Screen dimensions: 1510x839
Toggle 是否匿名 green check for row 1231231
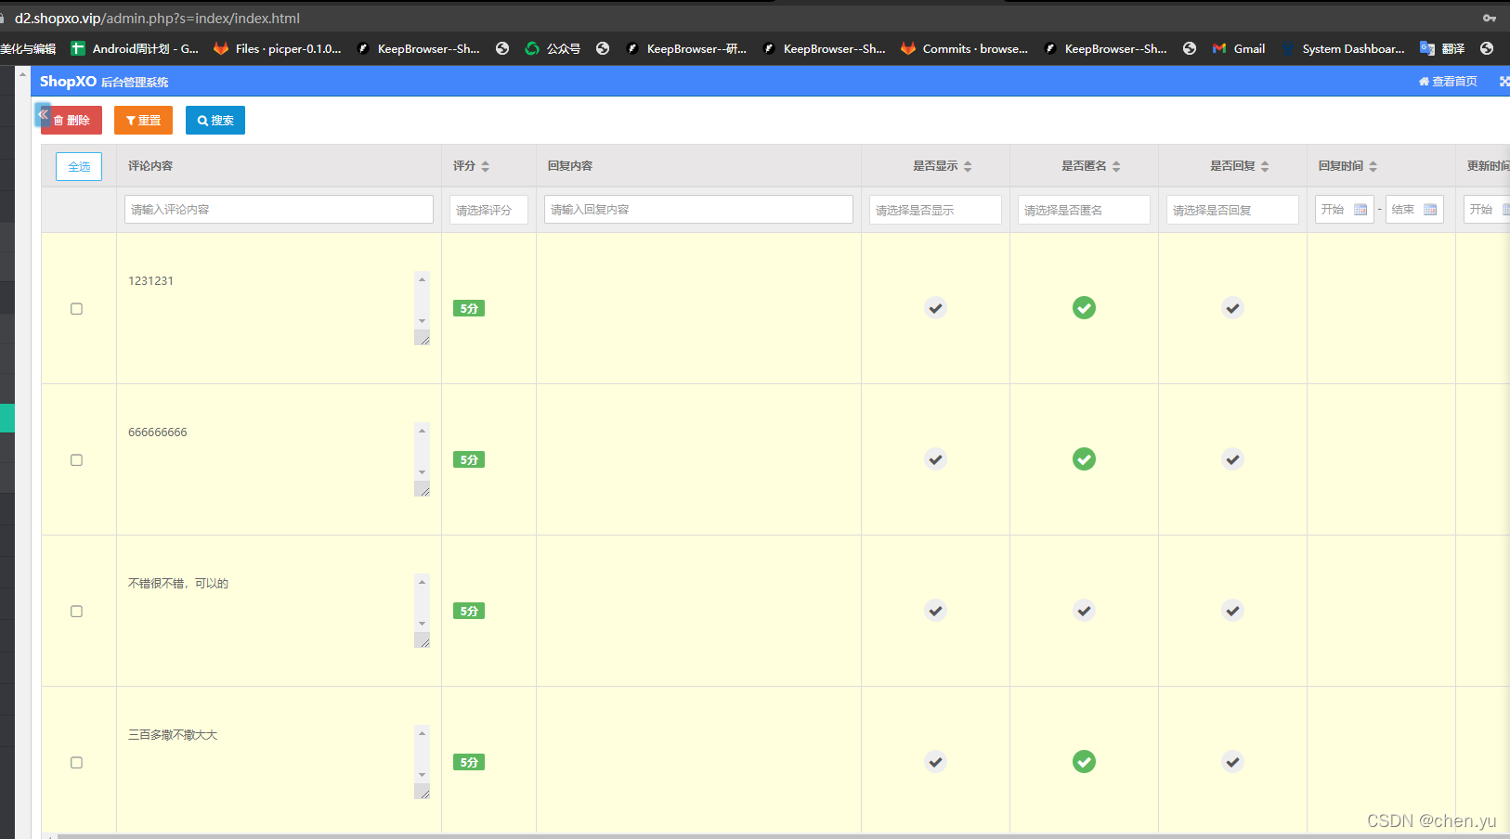pyautogui.click(x=1084, y=308)
